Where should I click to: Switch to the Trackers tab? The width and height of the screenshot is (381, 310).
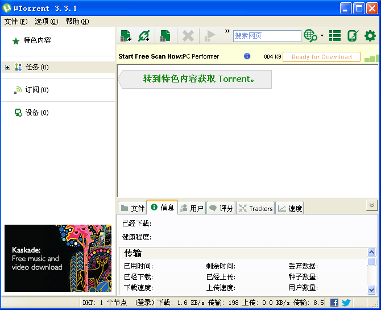(x=255, y=208)
